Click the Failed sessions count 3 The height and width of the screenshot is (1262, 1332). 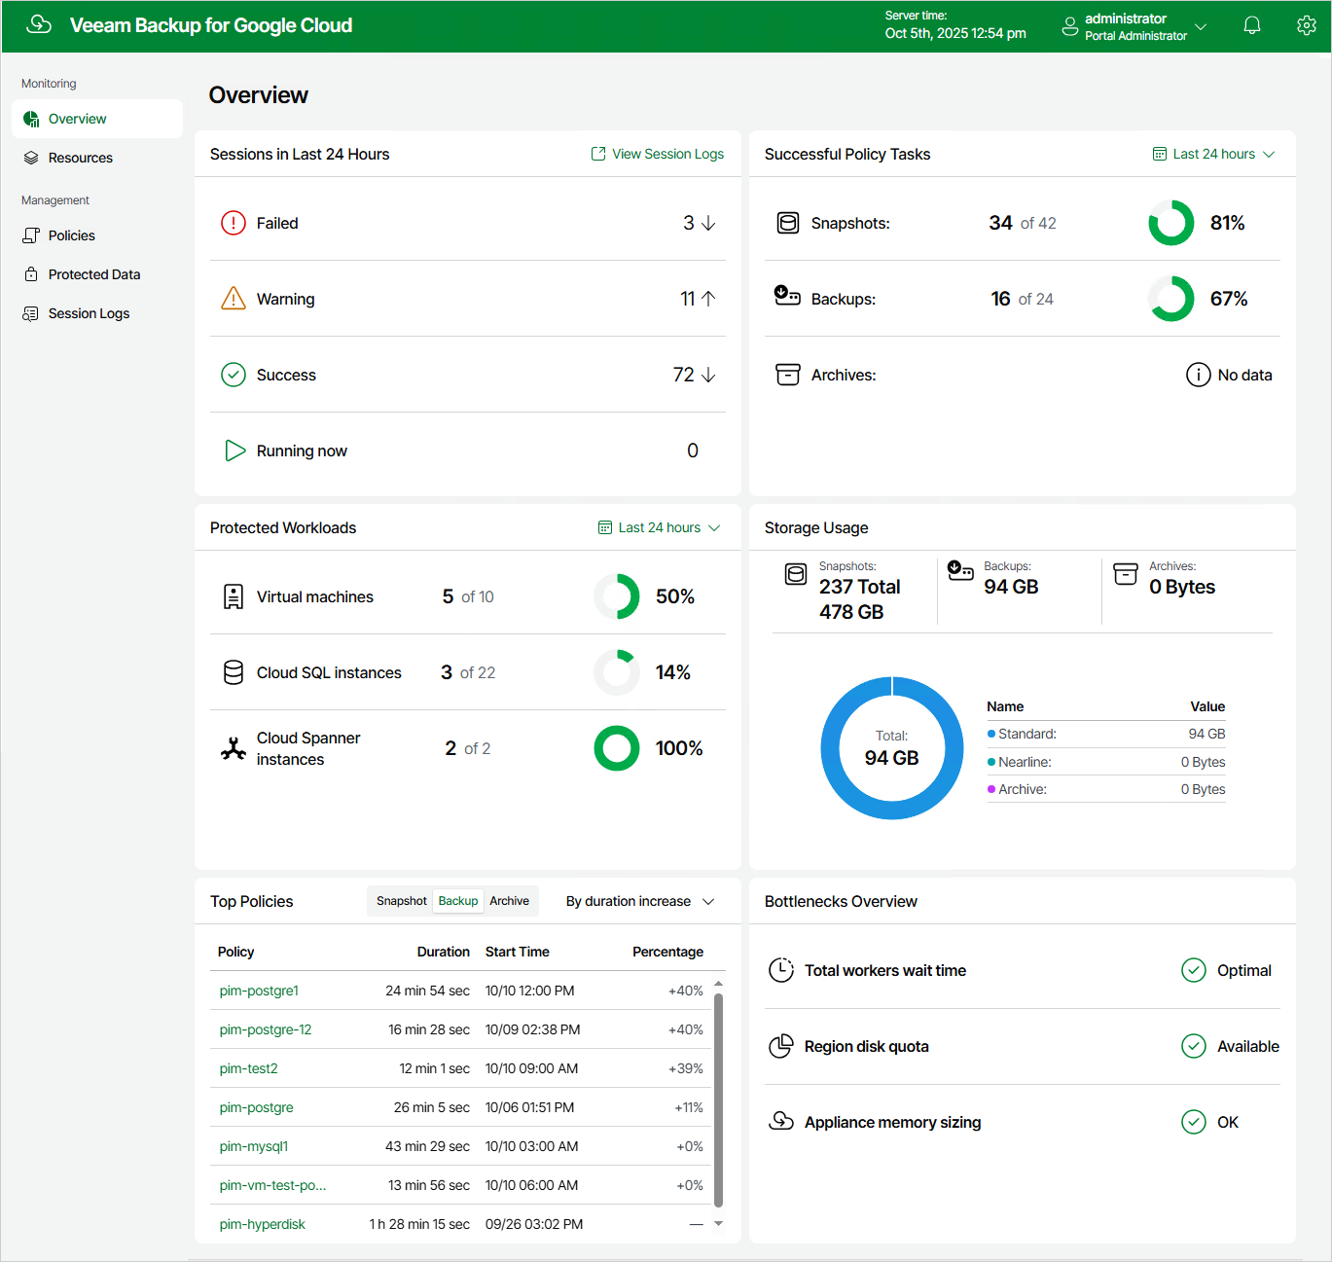click(689, 223)
